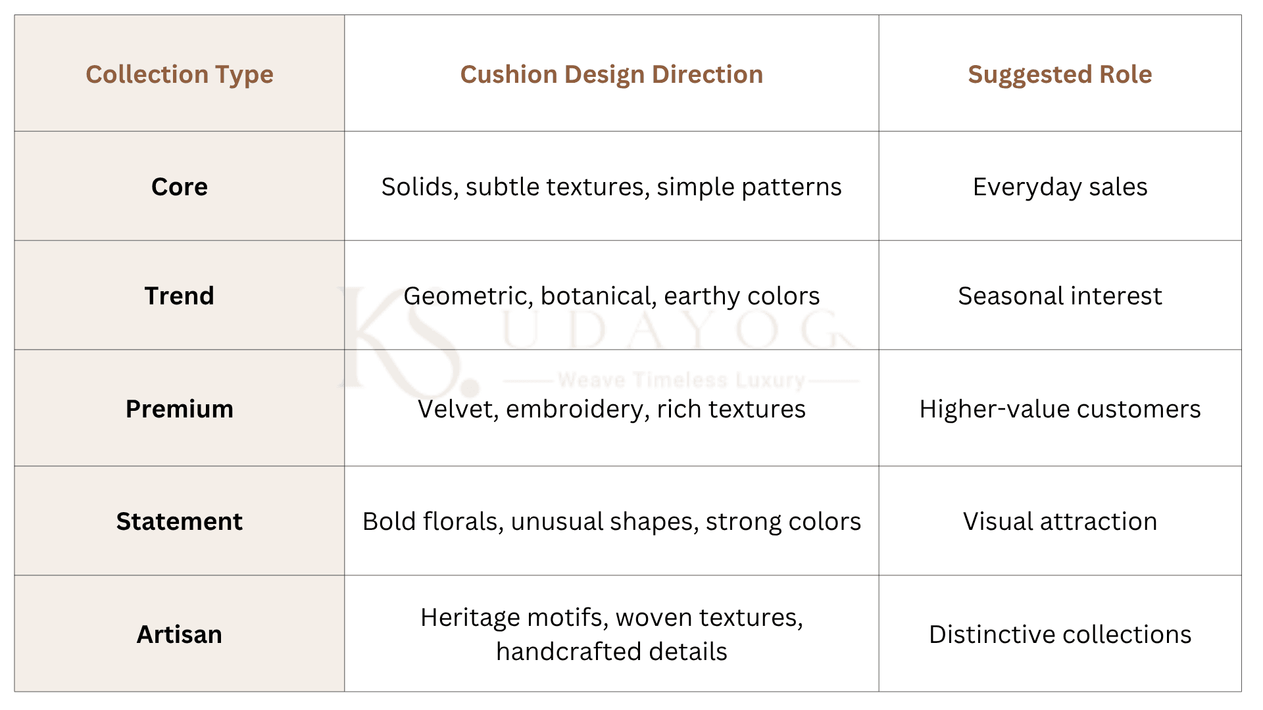The image size is (1263, 710).
Task: Select the Premium collection cell
Action: click(180, 409)
